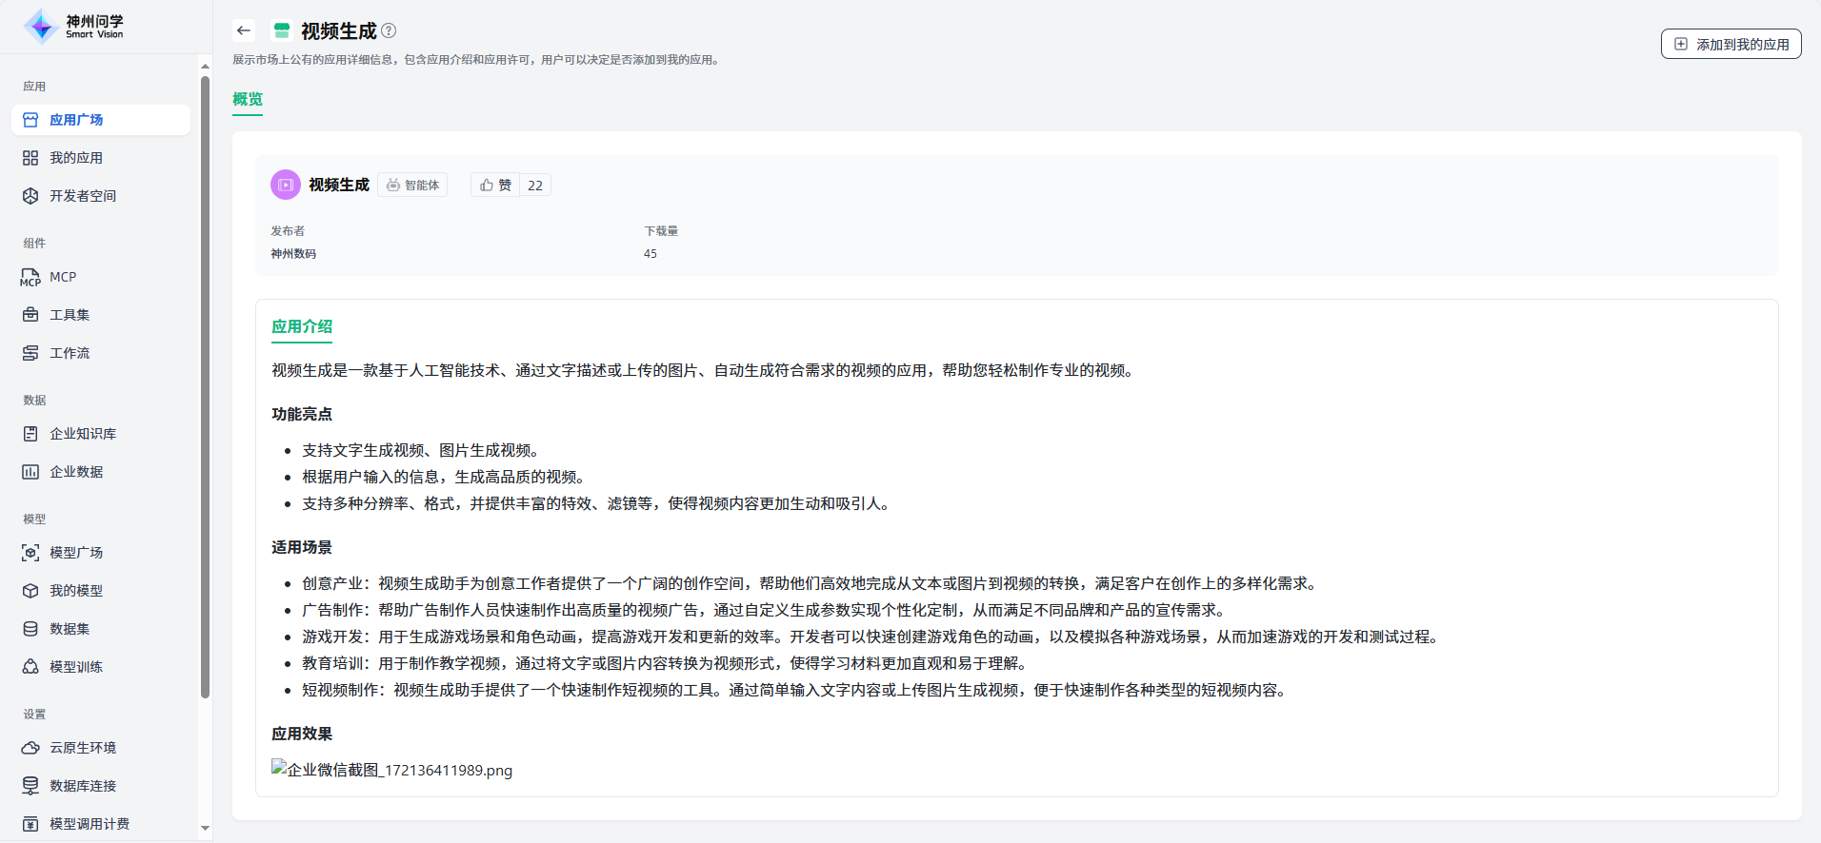Click 添加到我的应用 button
This screenshot has height=843, width=1821.
point(1731,44)
